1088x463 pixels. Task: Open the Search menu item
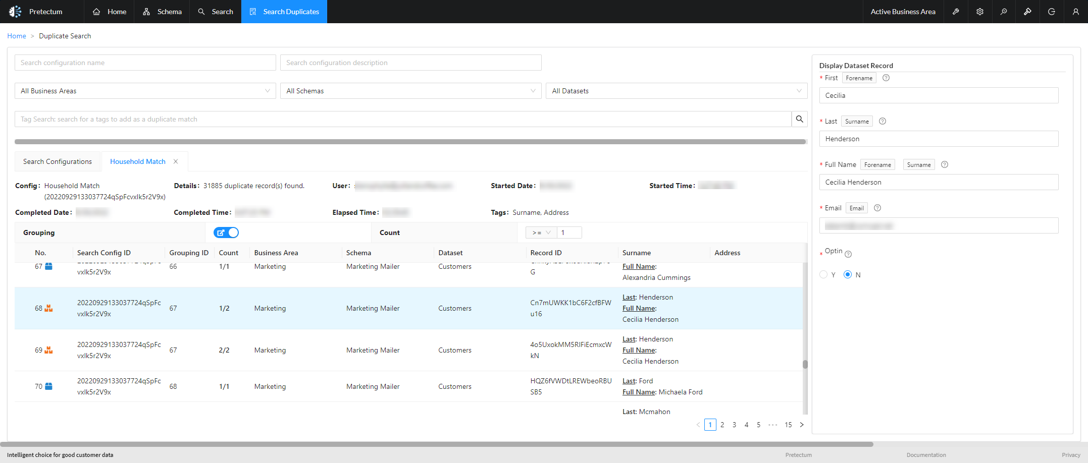click(216, 12)
